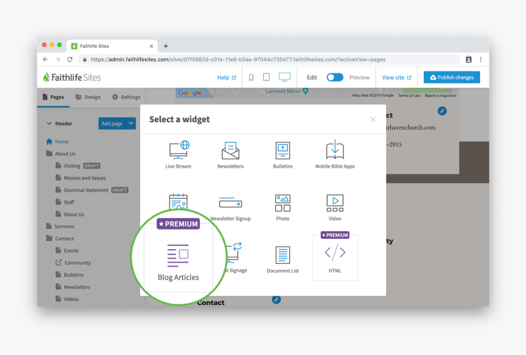Viewport: 526px width, 355px height.
Task: Switch to the Settings tab
Action: (126, 97)
